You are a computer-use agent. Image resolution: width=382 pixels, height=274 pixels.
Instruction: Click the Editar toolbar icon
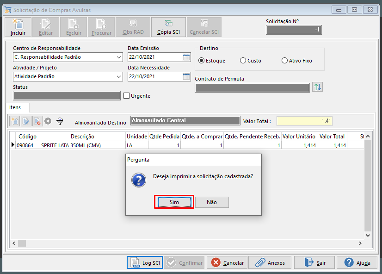tap(46, 27)
